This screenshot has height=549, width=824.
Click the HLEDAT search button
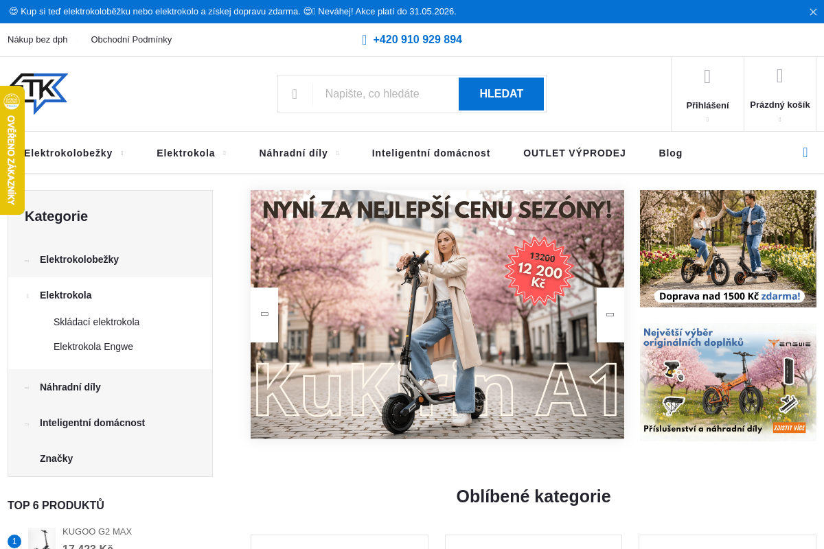click(501, 94)
